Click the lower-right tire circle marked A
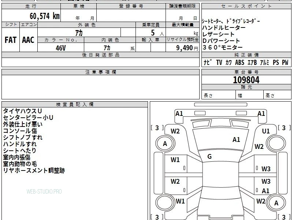Viewport: 293px width, 220px height. click(x=276, y=203)
